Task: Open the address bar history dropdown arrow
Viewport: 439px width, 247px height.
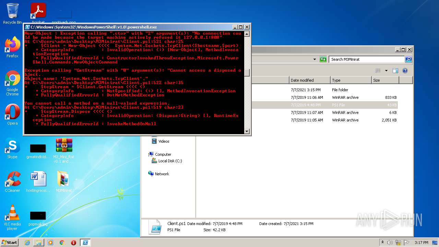Action: tap(315, 59)
